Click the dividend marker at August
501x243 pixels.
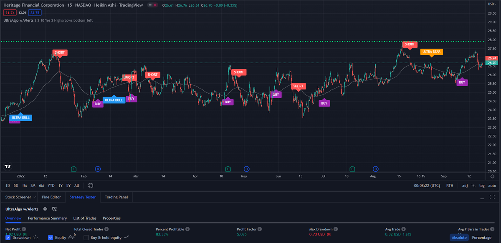click(x=376, y=169)
